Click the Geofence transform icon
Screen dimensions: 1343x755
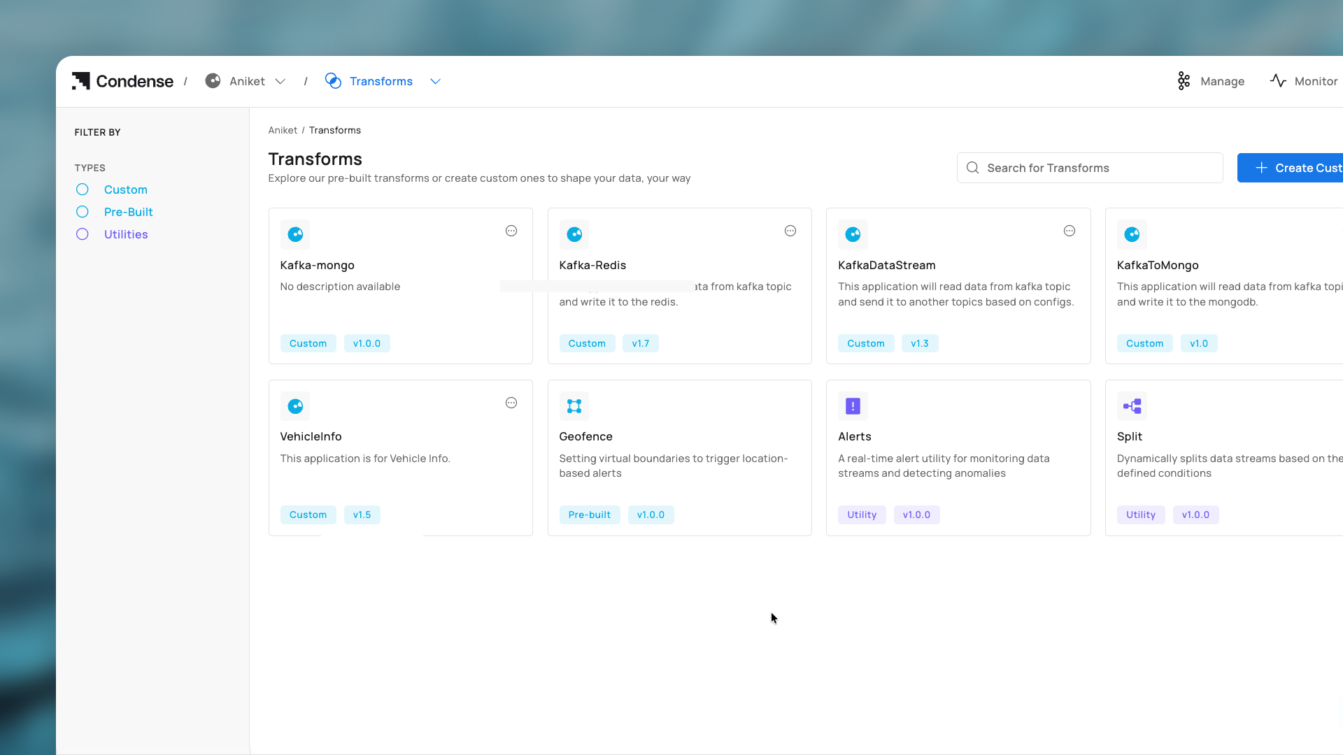574,406
